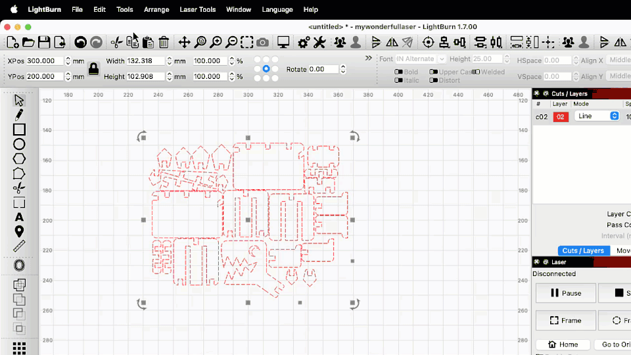The width and height of the screenshot is (631, 355).
Task: Pick the Draw Rectangle tool
Action: point(19,130)
